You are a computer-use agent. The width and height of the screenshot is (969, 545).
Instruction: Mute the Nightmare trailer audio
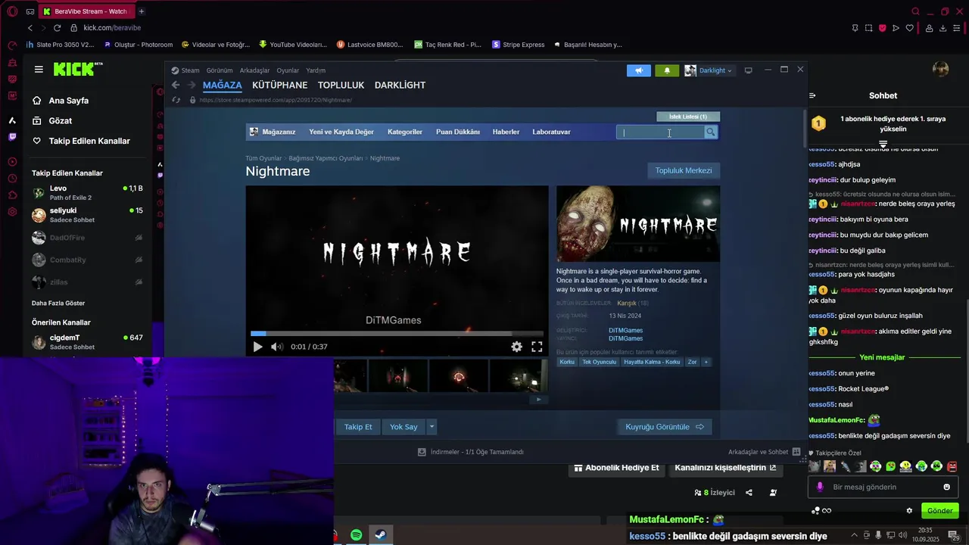pos(277,347)
